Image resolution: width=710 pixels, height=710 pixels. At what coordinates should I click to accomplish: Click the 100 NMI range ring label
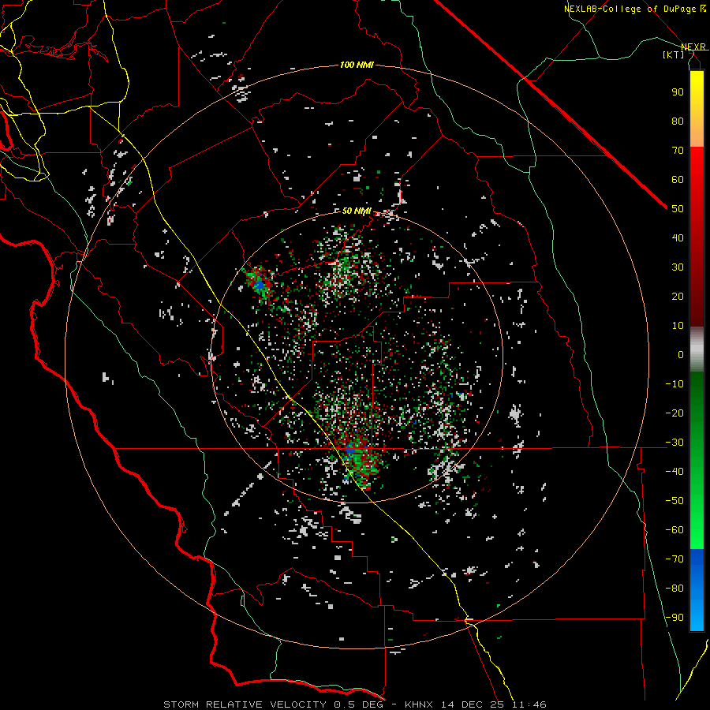point(357,65)
